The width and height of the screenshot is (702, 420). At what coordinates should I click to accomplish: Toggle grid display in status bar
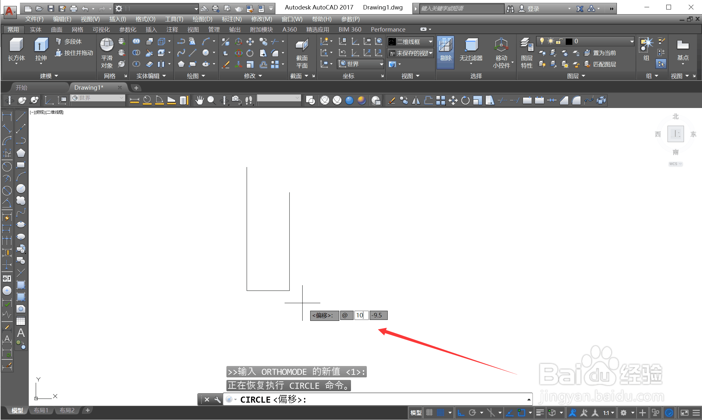click(x=429, y=413)
